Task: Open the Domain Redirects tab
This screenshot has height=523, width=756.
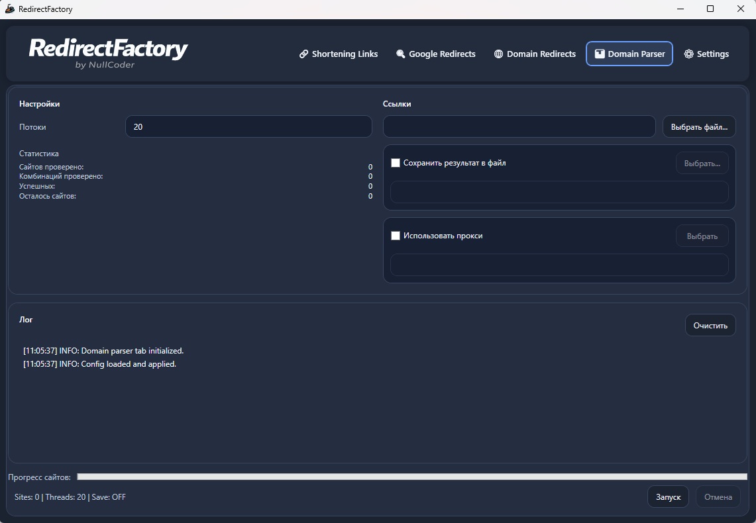Action: (x=535, y=54)
